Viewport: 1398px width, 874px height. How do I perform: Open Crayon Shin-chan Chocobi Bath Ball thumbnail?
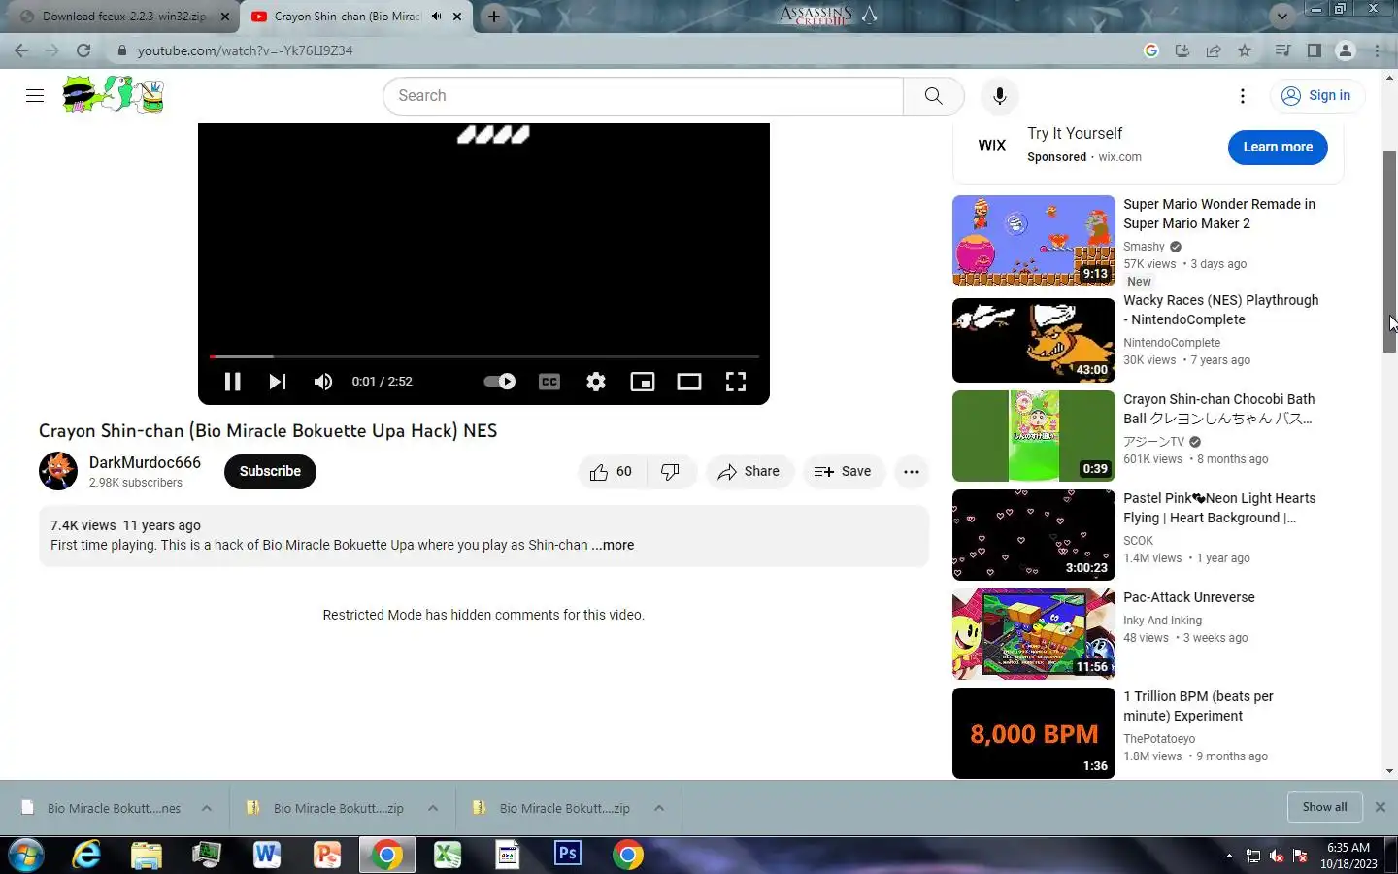point(1033,436)
